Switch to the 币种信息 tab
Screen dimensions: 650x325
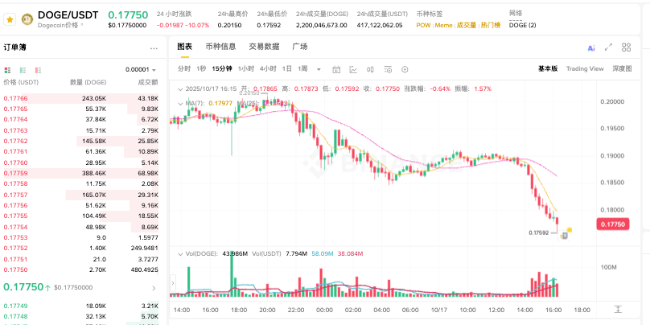[x=220, y=47]
